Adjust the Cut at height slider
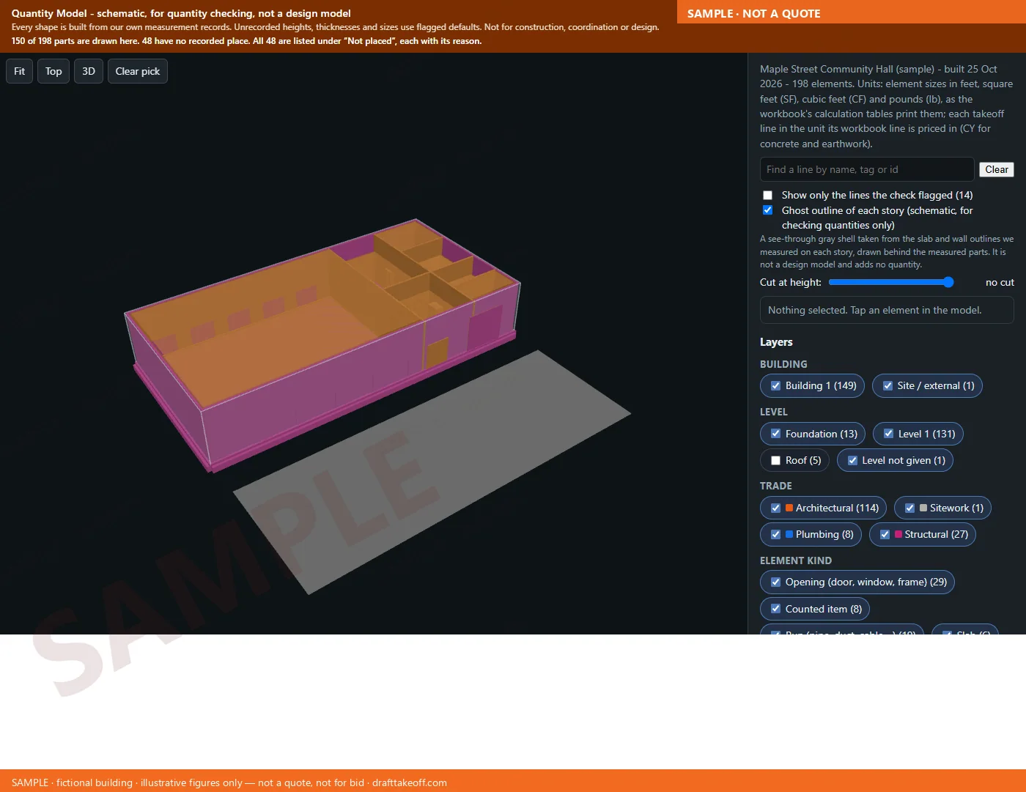Image resolution: width=1026 pixels, height=792 pixels. point(891,282)
